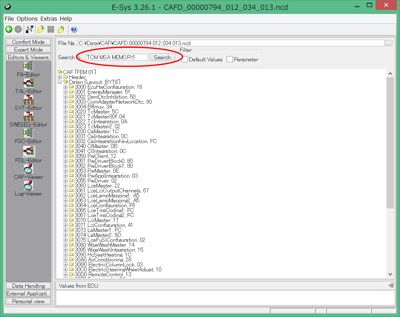Select 30D0 RemoteControl, 13 row
Viewport: 400px width, 317px height.
(x=103, y=274)
